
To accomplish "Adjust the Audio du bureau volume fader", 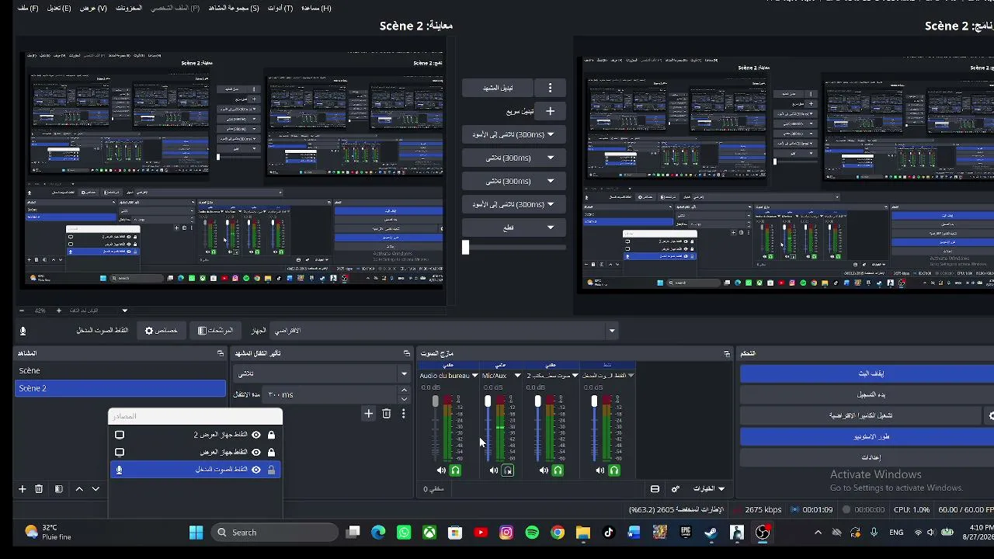I will (x=435, y=401).
